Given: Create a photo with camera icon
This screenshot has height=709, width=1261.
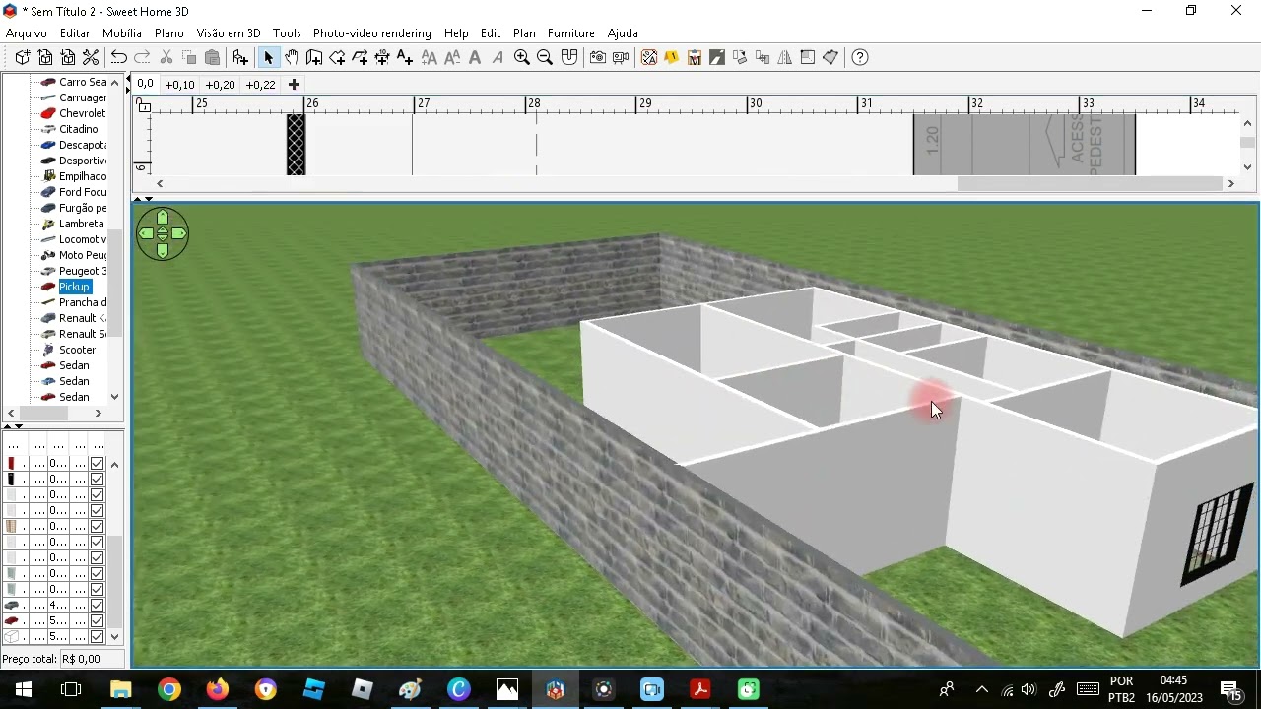Looking at the screenshot, I should pyautogui.click(x=597, y=57).
